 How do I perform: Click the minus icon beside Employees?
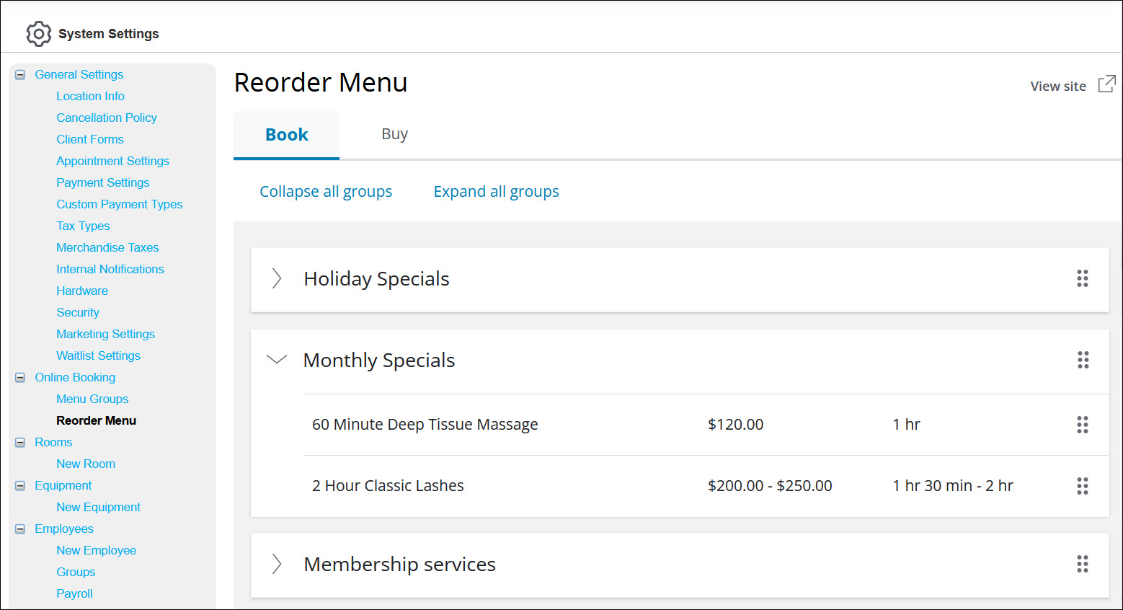point(19,529)
